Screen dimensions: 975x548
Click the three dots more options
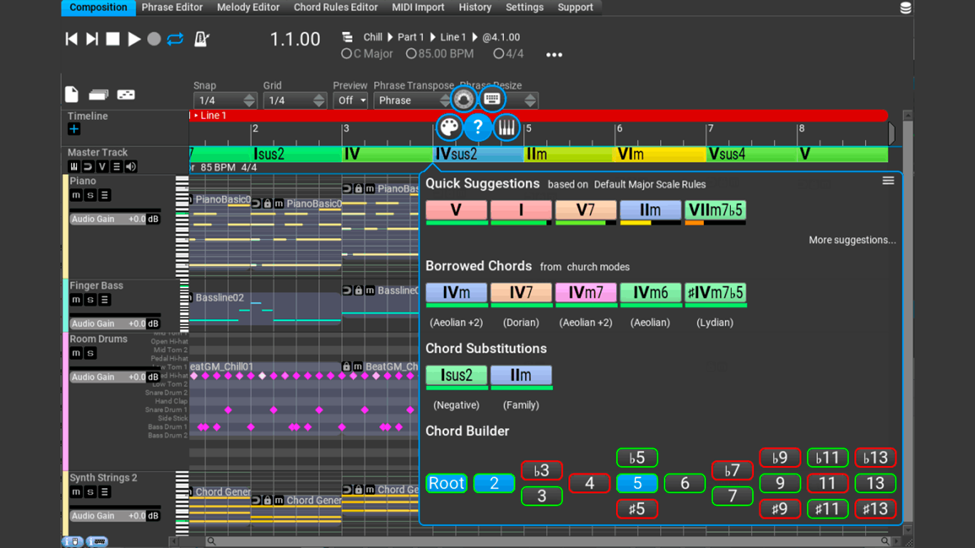coord(555,55)
